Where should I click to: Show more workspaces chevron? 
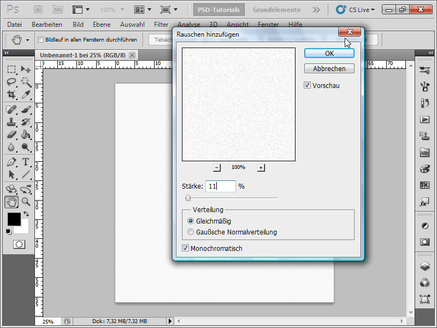click(316, 10)
